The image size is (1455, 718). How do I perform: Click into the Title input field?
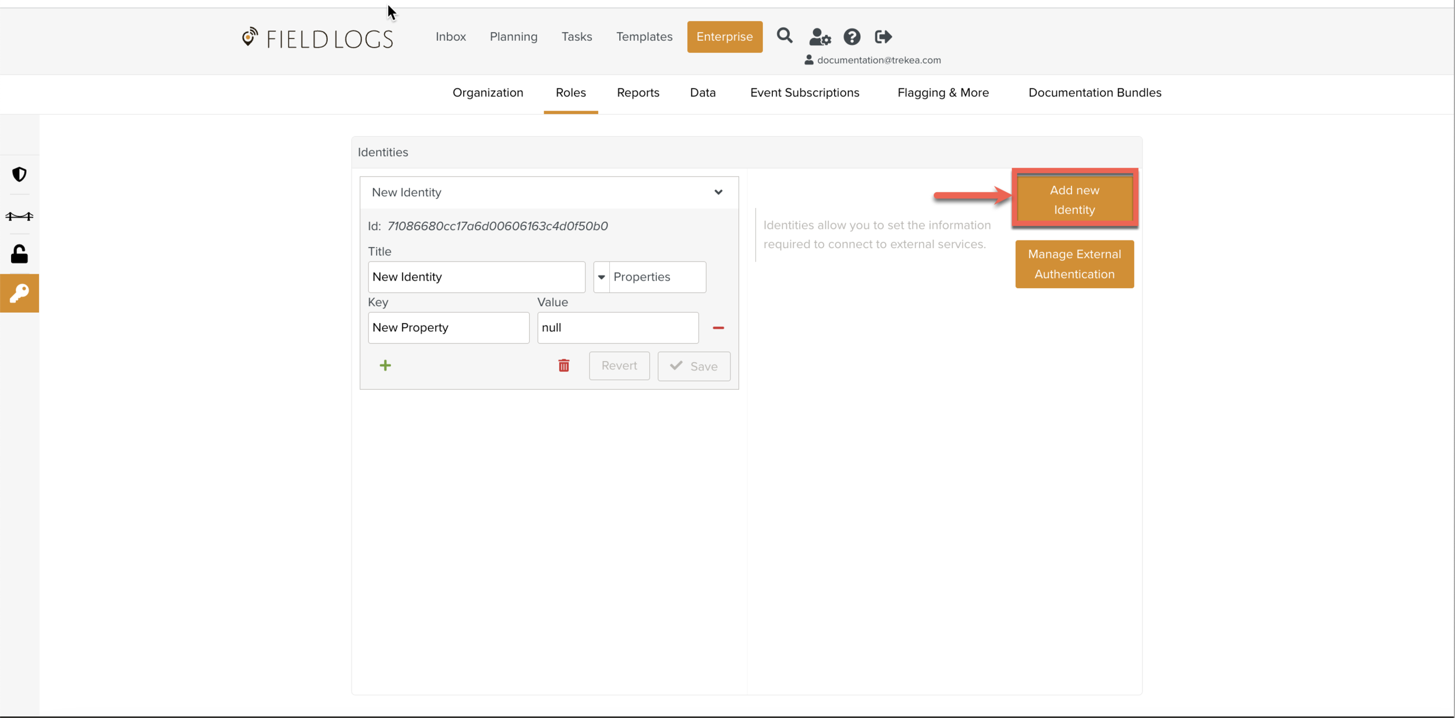476,277
